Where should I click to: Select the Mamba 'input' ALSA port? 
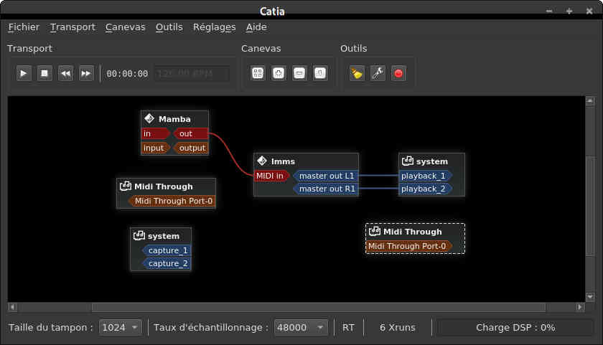[x=156, y=148]
